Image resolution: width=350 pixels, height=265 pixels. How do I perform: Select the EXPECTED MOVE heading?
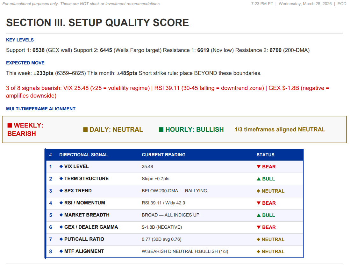25,63
